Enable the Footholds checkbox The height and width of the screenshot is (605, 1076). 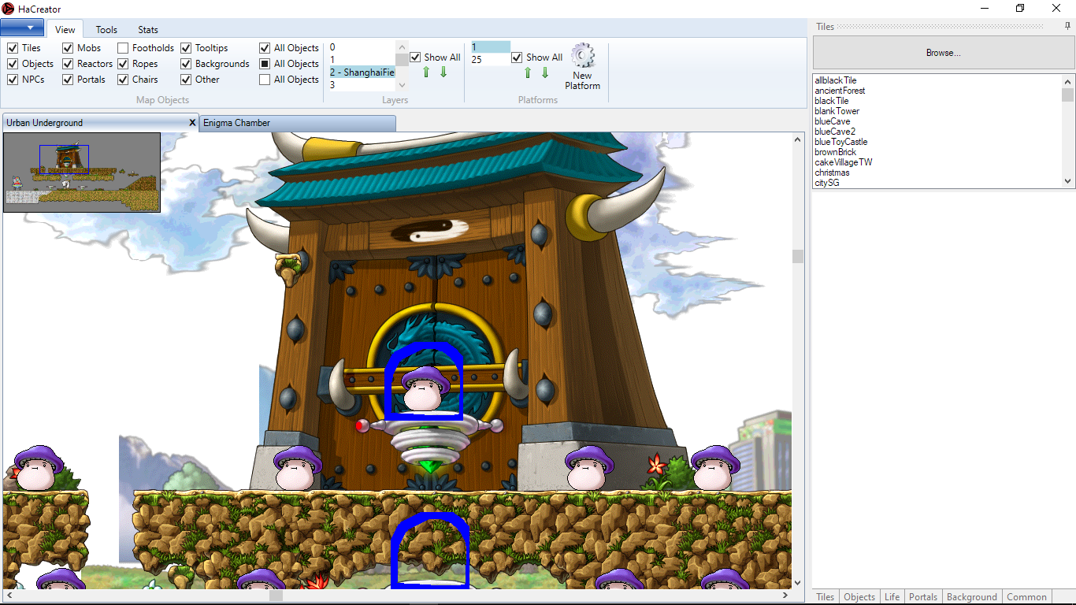(123, 48)
